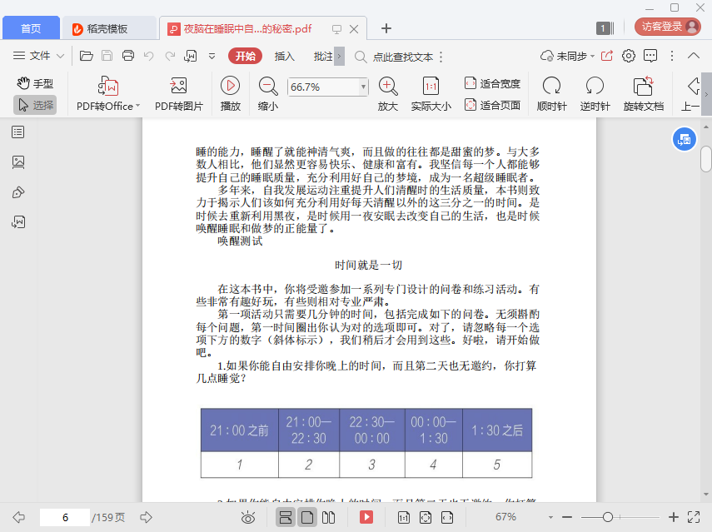The width and height of the screenshot is (712, 532).
Task: Toggle eye protection mode in status bar
Action: click(247, 517)
